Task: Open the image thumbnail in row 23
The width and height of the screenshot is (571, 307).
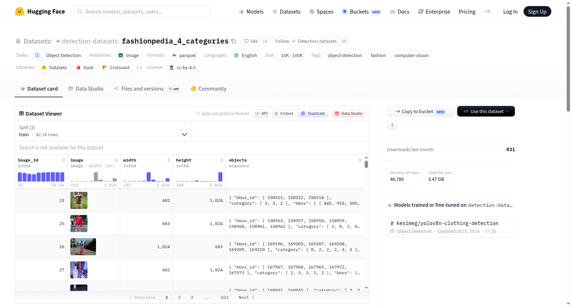Action: [79, 200]
